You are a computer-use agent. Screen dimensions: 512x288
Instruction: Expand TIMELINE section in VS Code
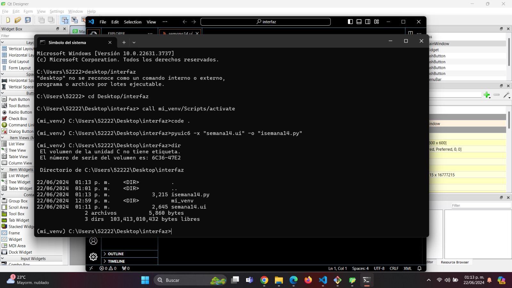click(x=130, y=261)
